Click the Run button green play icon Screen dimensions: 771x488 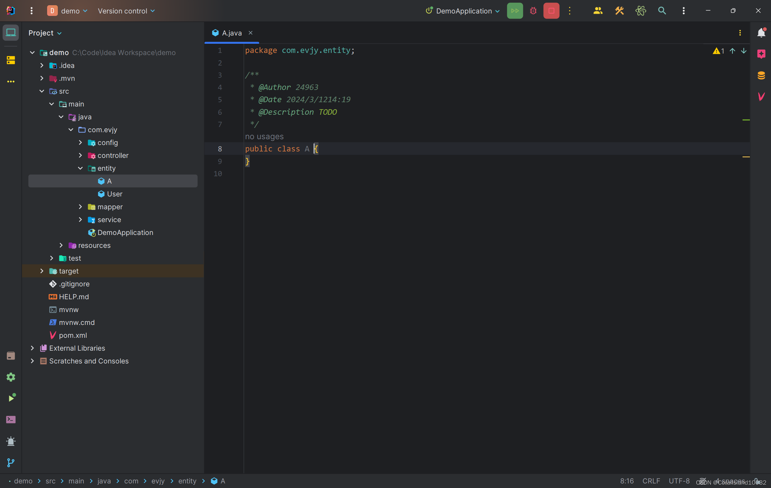click(x=515, y=10)
